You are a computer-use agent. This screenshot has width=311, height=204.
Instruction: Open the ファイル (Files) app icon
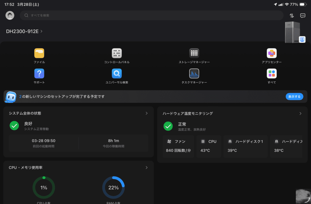[39, 53]
